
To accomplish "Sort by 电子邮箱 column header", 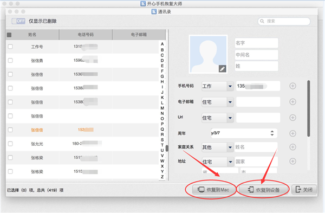I will tap(139, 35).
